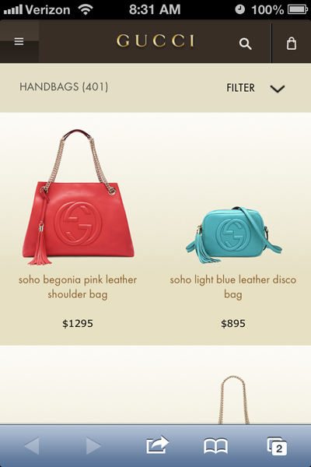This screenshot has height=467, width=311.
Task: Open the hamburger menu icon
Action: [x=19, y=41]
